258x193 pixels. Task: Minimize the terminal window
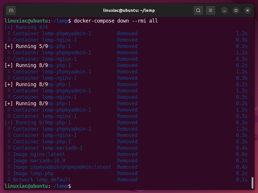pos(224,10)
